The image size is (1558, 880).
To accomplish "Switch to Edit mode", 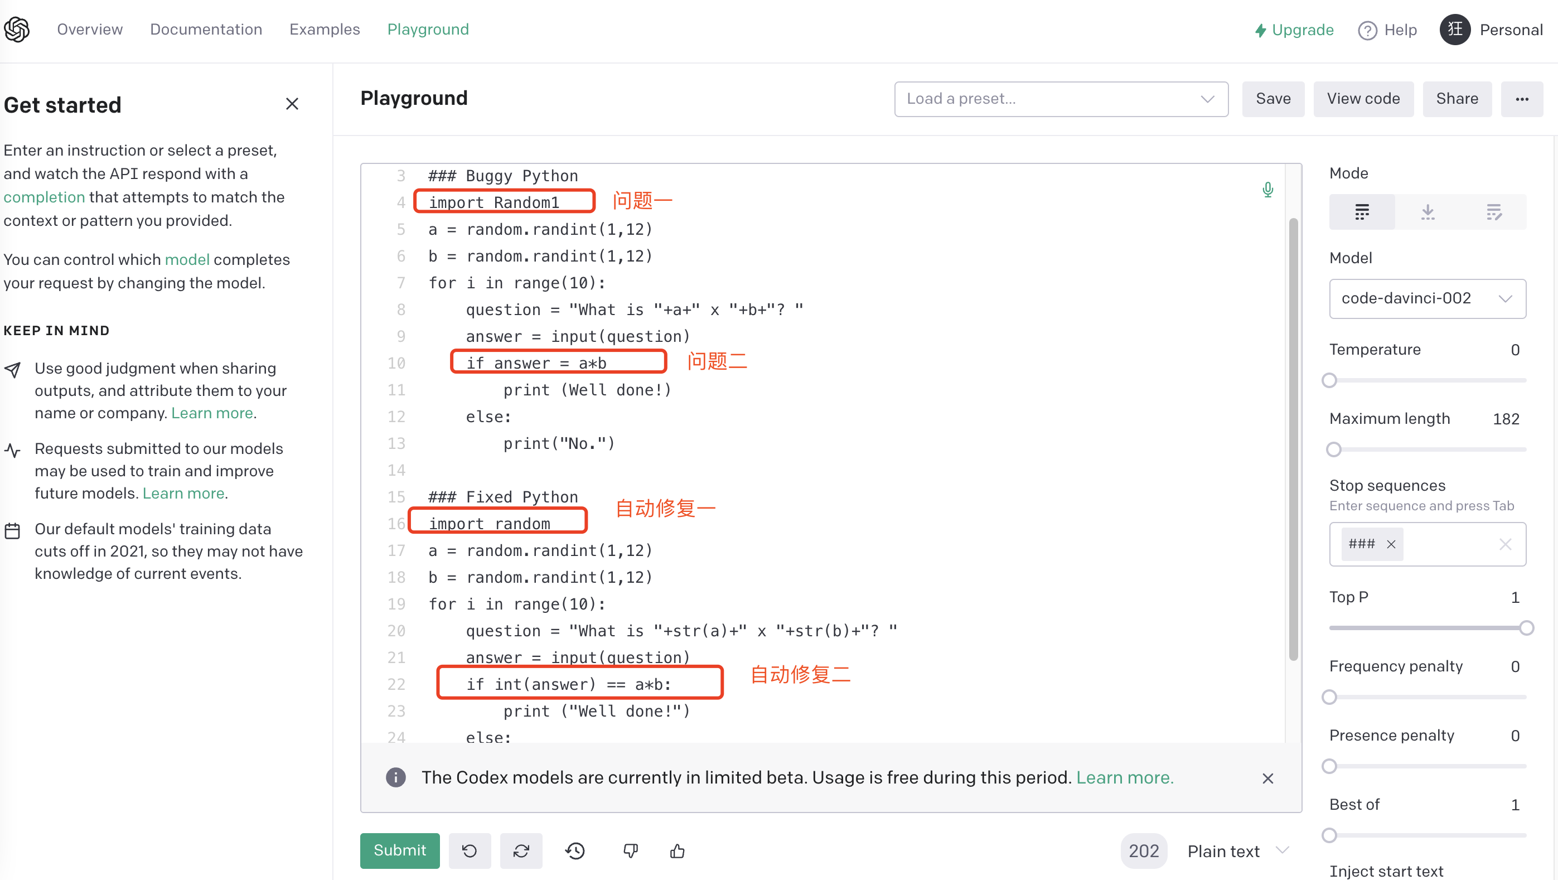I will [x=1493, y=212].
